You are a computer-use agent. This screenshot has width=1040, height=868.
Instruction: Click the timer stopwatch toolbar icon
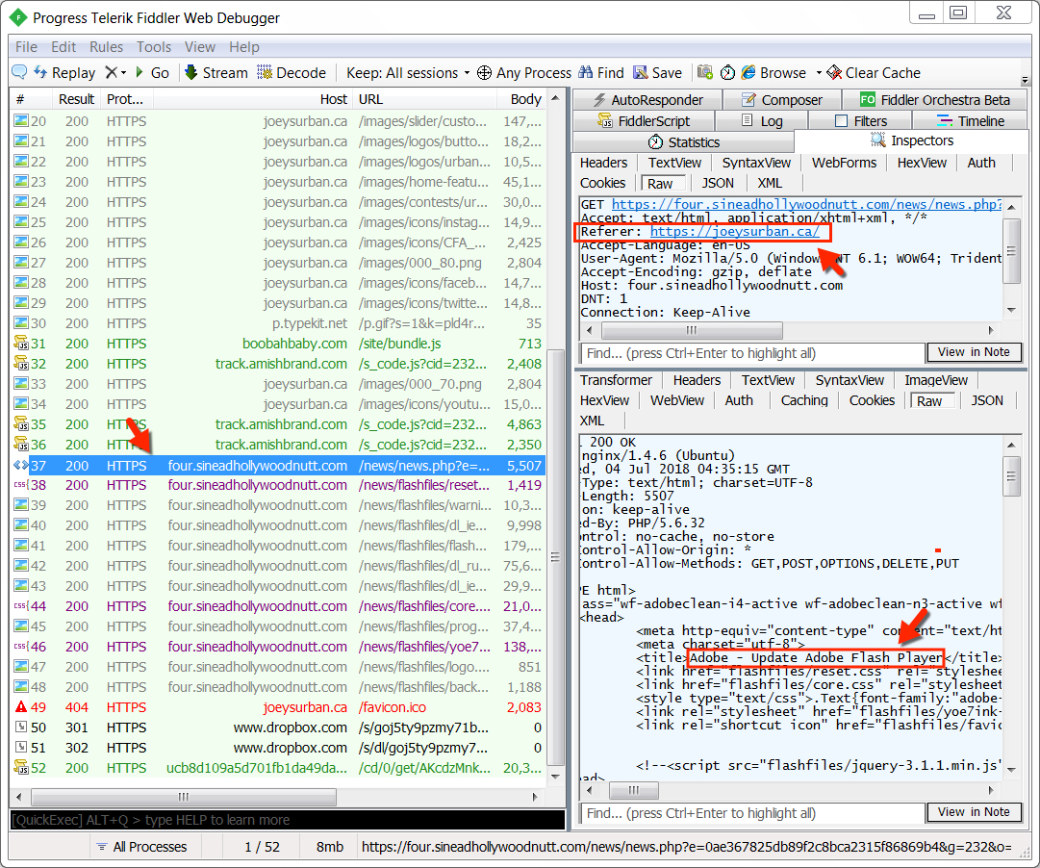pos(727,72)
